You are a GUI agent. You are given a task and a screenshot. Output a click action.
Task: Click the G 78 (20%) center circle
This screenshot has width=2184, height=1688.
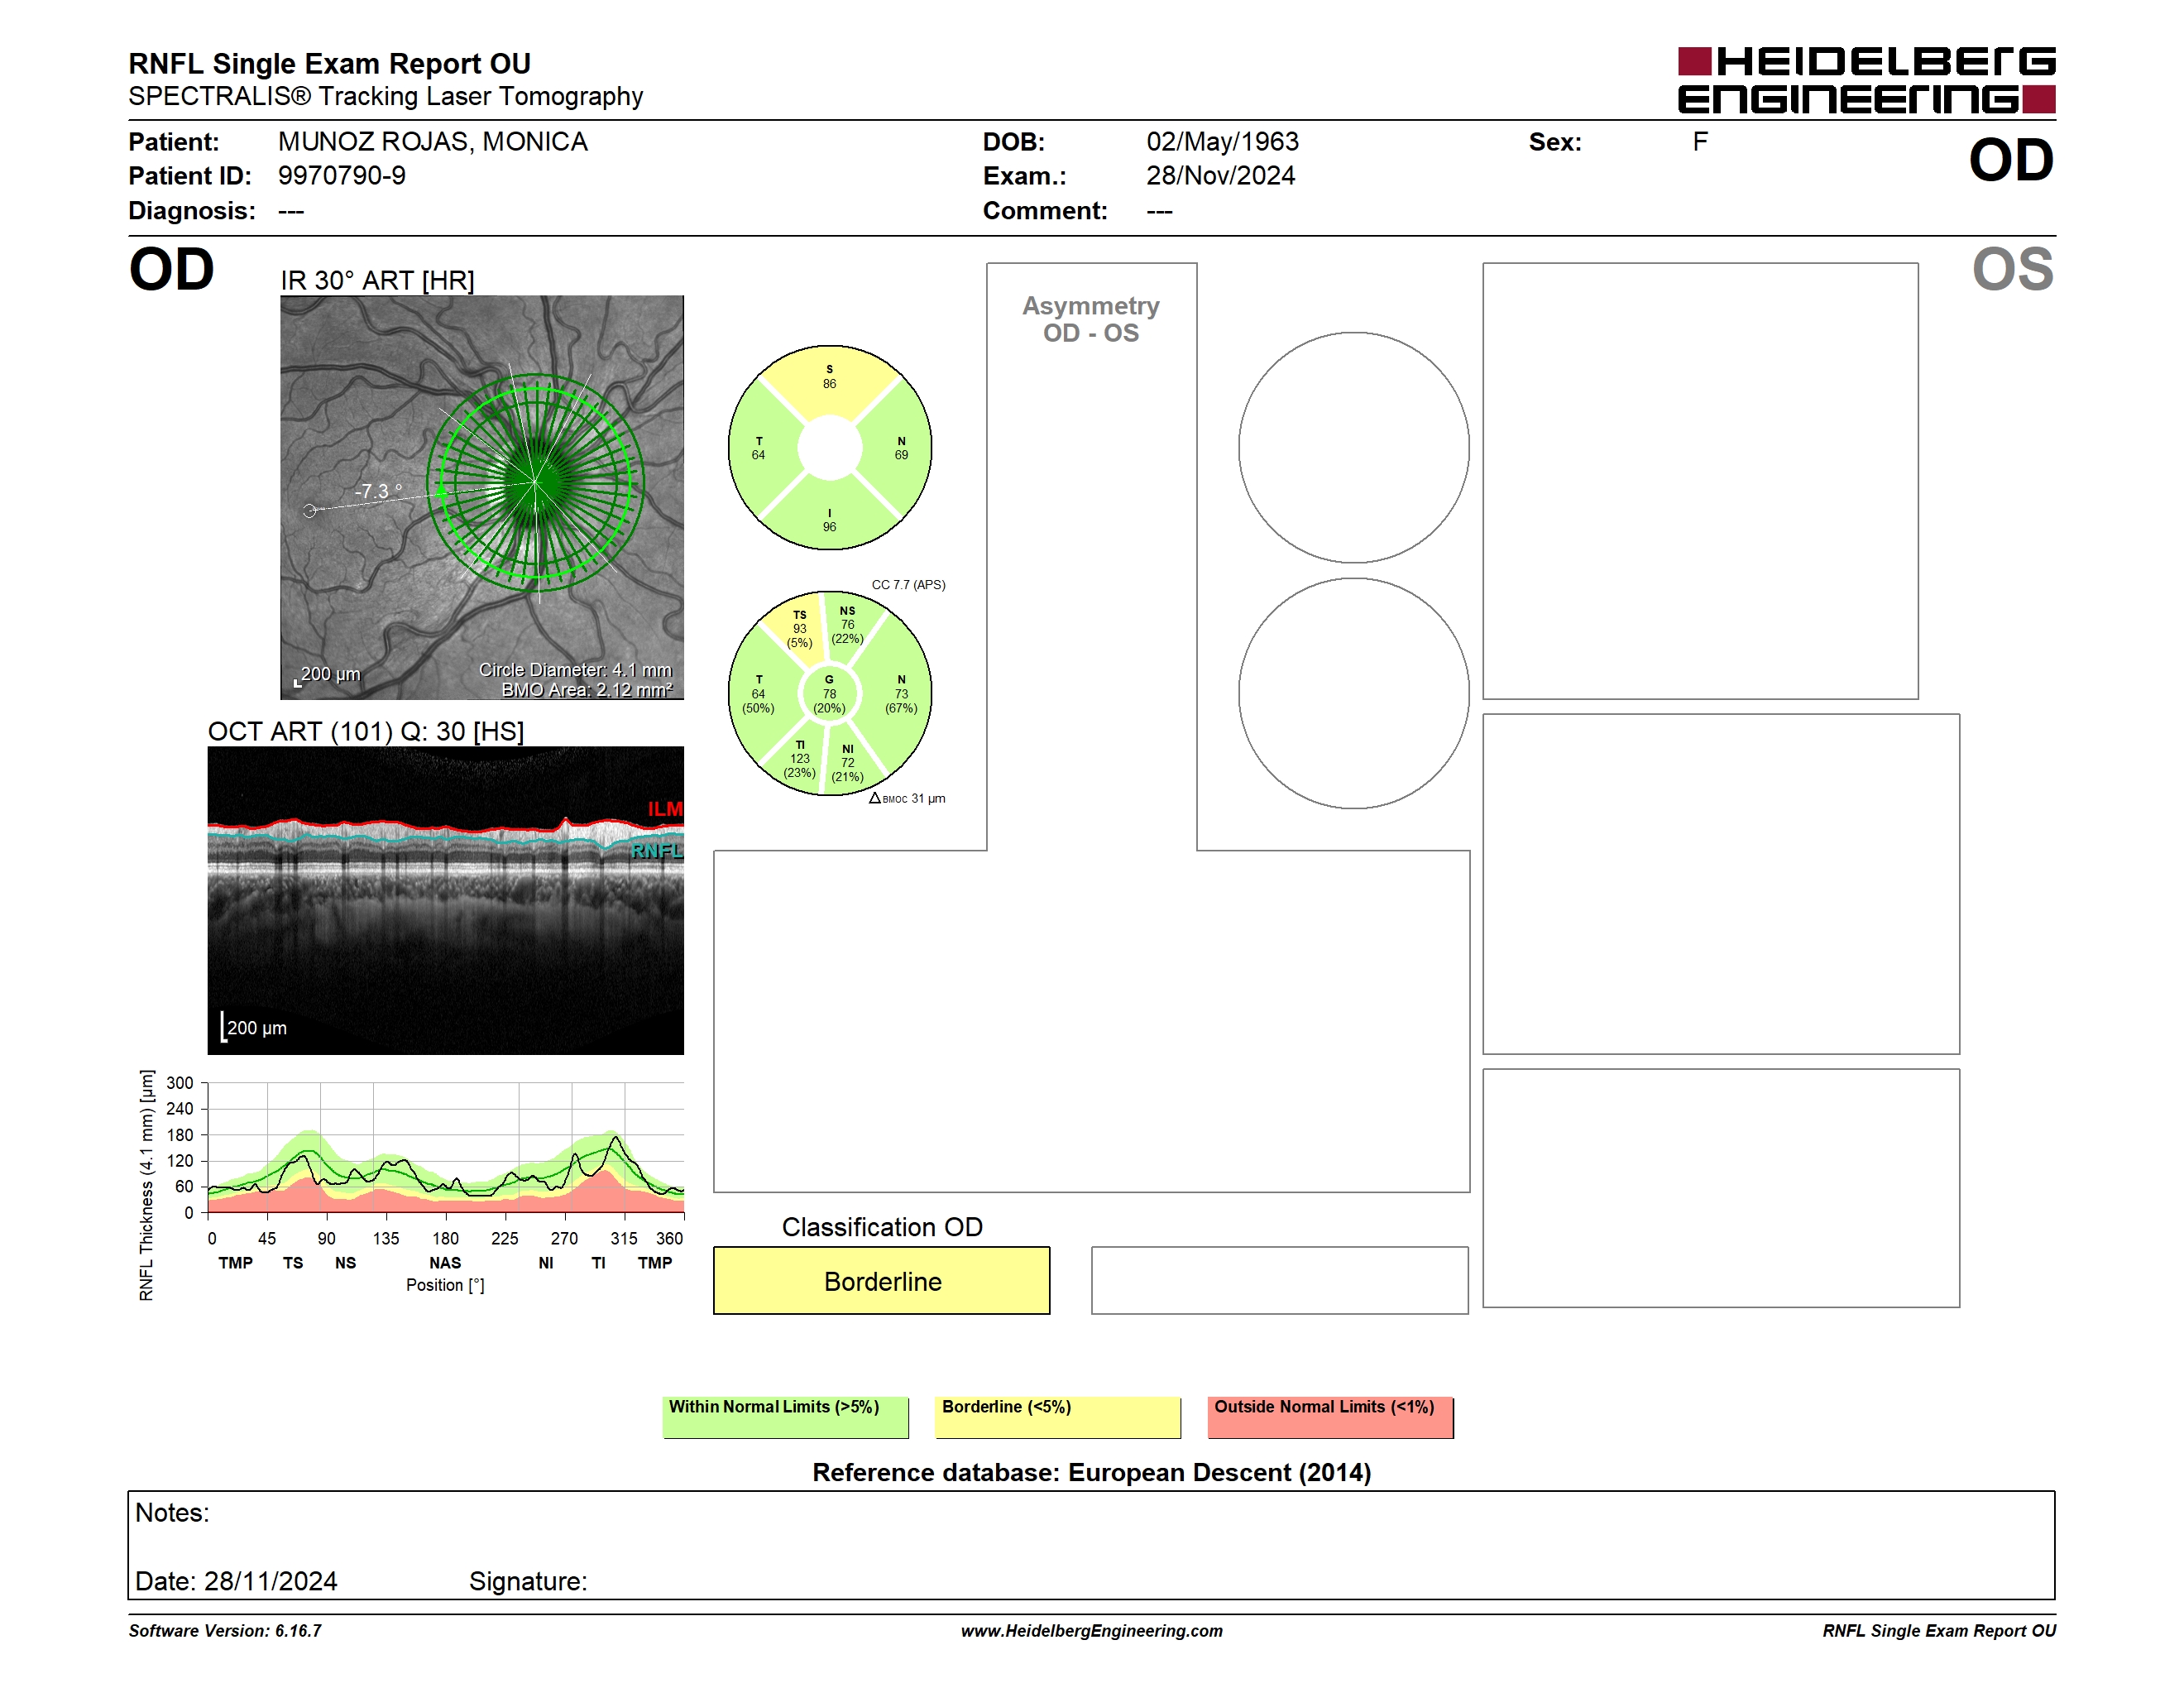[829, 693]
